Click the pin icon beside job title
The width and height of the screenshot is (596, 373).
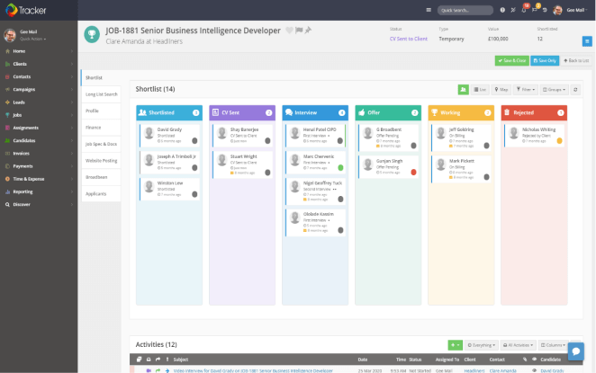(x=308, y=30)
